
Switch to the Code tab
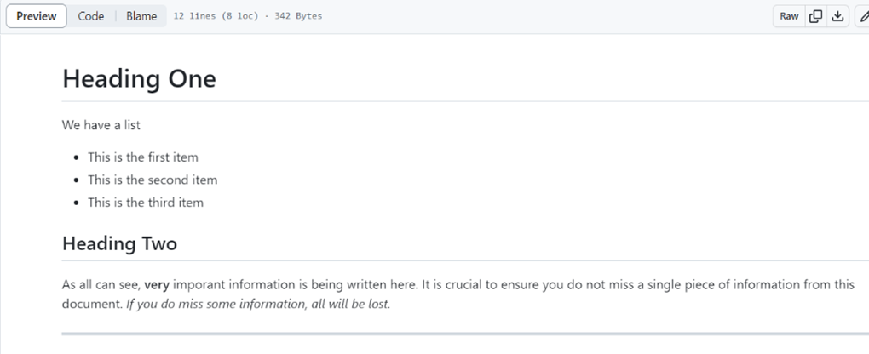coord(91,16)
